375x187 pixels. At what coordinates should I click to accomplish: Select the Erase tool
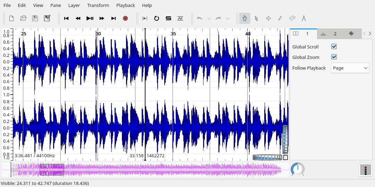pos(292,18)
